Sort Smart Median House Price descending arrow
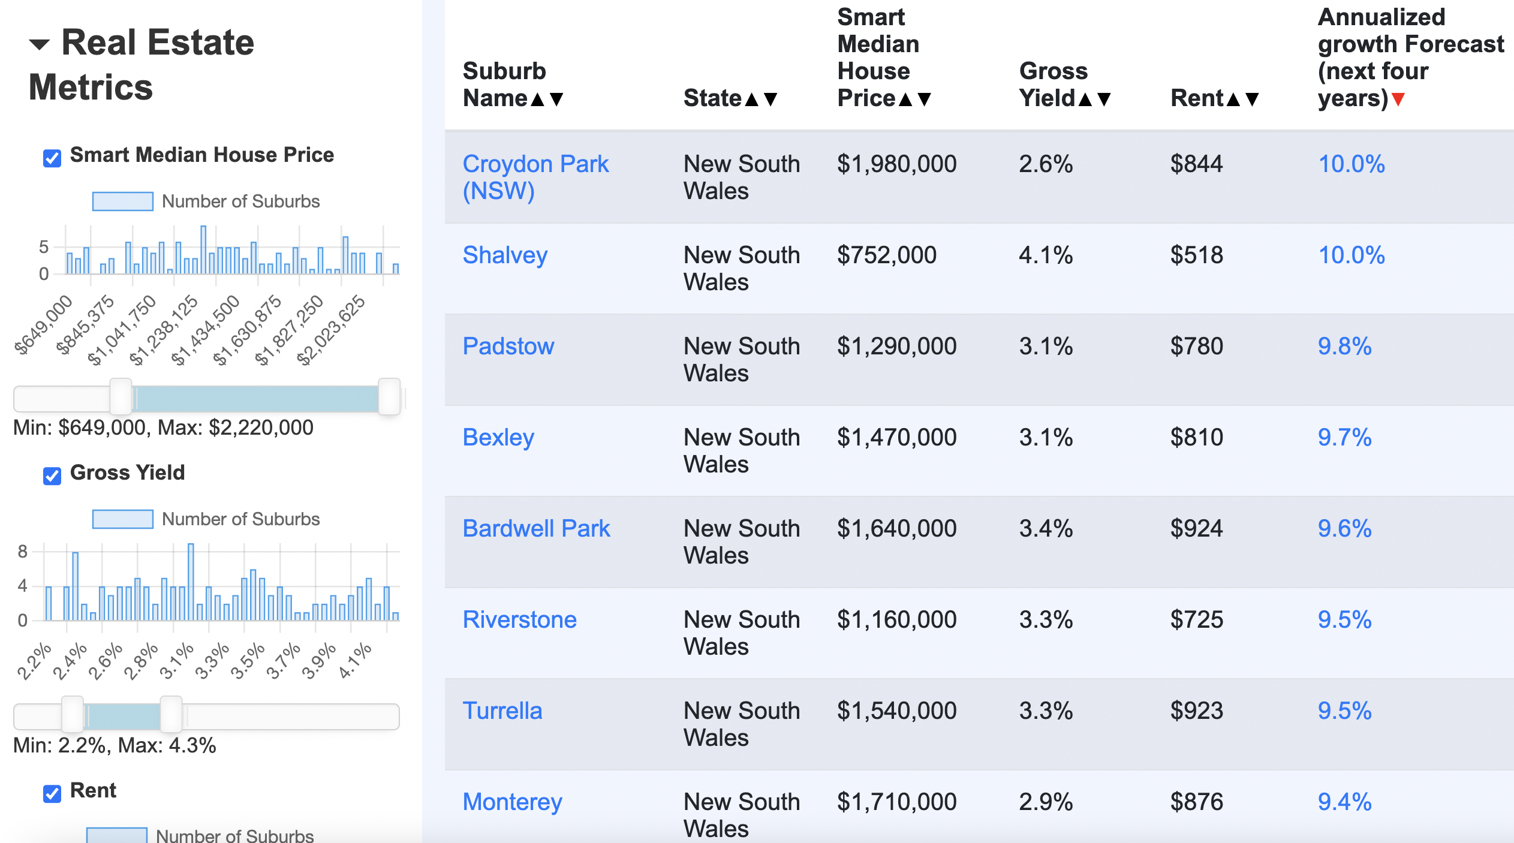 pos(925,100)
